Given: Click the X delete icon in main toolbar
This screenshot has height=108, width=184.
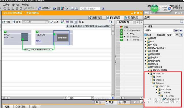Looking at the screenshot, I should click(x=67, y=8).
